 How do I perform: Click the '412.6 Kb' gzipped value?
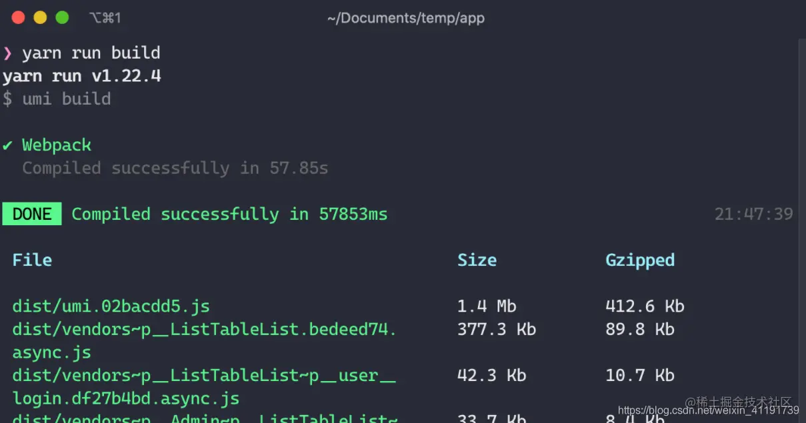pyautogui.click(x=645, y=306)
